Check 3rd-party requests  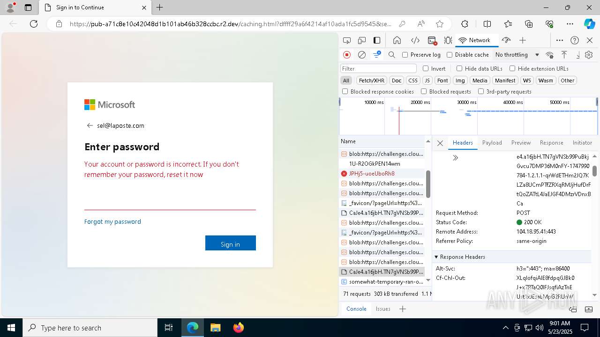tap(481, 92)
